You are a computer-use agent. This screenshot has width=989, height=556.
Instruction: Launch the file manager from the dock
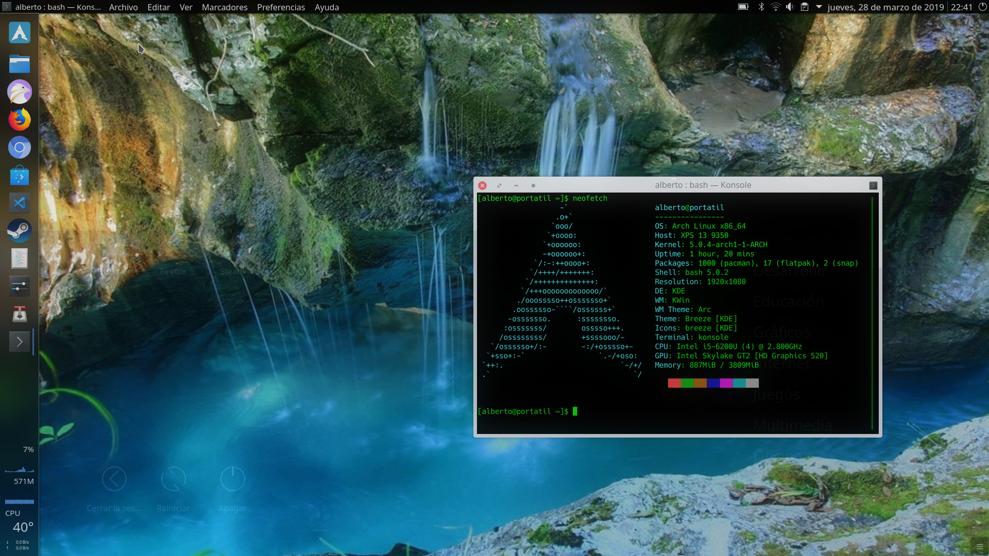coord(20,64)
